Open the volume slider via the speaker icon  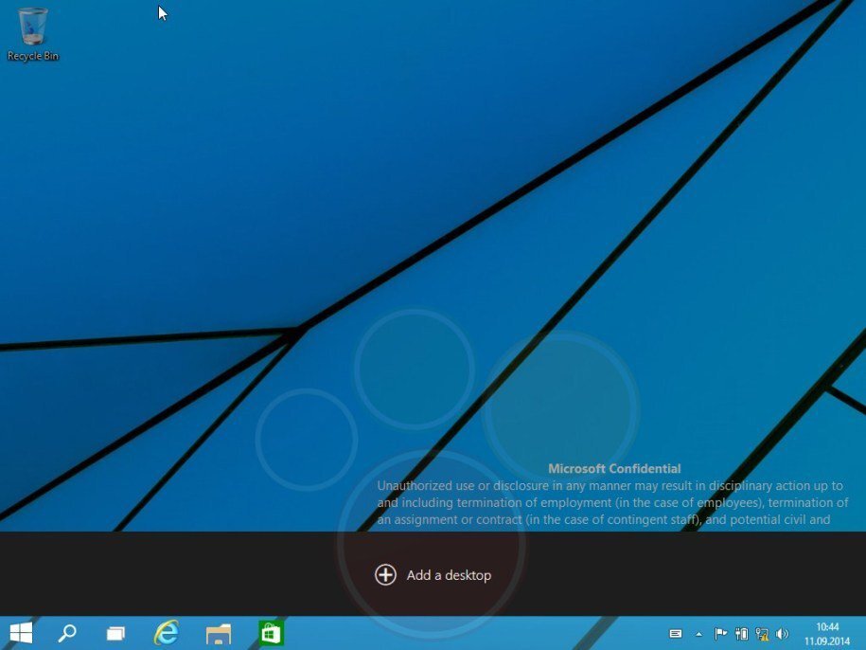pos(783,633)
